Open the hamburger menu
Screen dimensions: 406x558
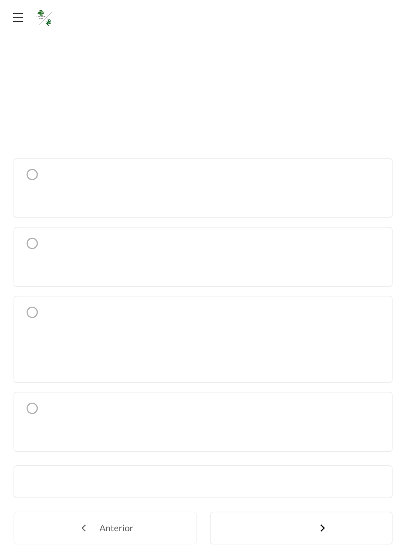pos(18,18)
